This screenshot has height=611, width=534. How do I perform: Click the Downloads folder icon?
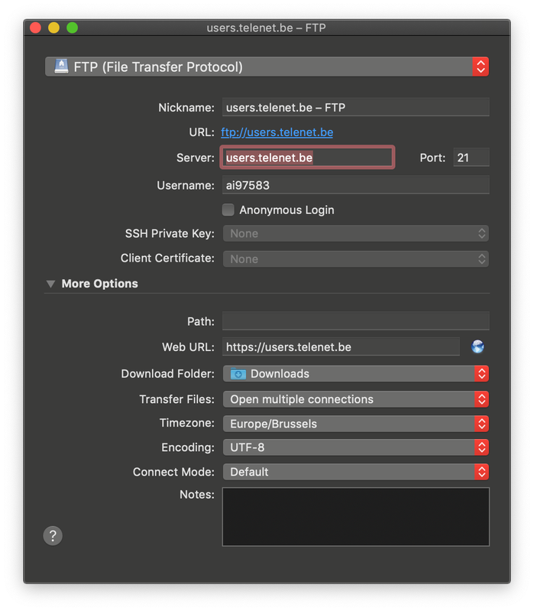click(238, 374)
